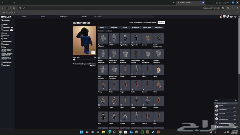Click the Roblox logo

pyautogui.click(x=6, y=17)
